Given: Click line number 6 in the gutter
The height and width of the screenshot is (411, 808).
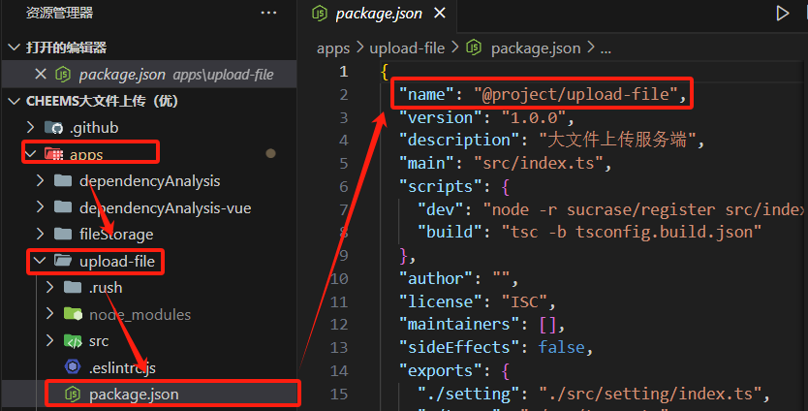Looking at the screenshot, I should 344,187.
